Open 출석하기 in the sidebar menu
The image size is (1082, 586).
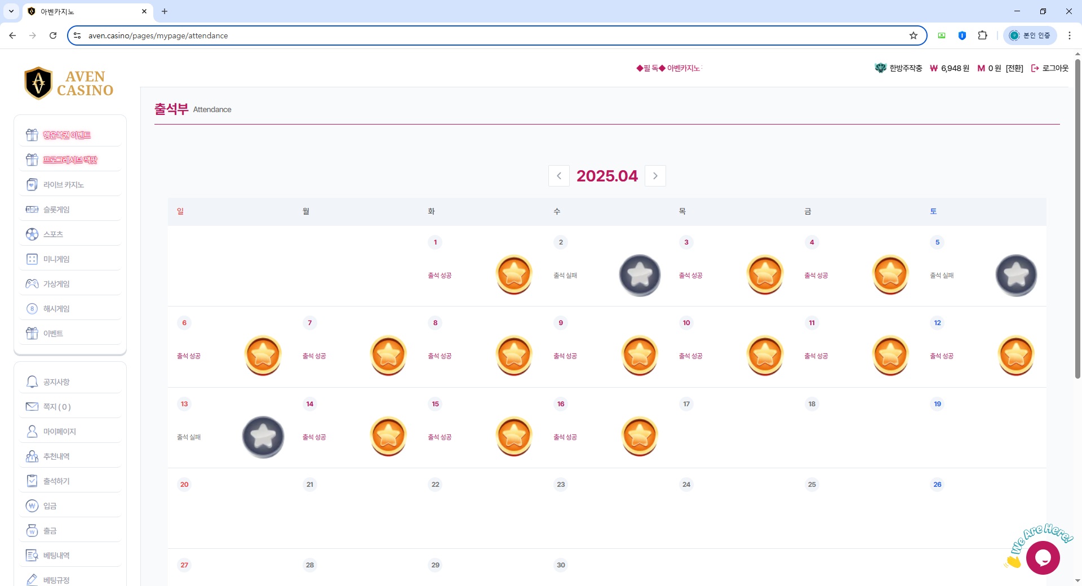pos(56,481)
